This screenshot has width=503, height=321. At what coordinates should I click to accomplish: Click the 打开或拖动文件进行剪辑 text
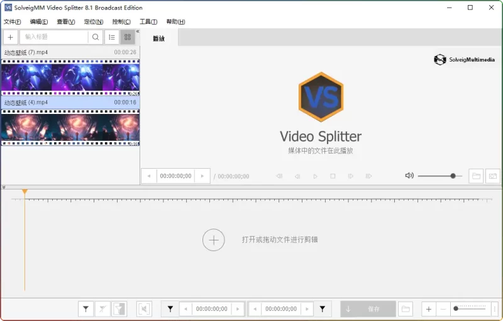click(x=280, y=239)
